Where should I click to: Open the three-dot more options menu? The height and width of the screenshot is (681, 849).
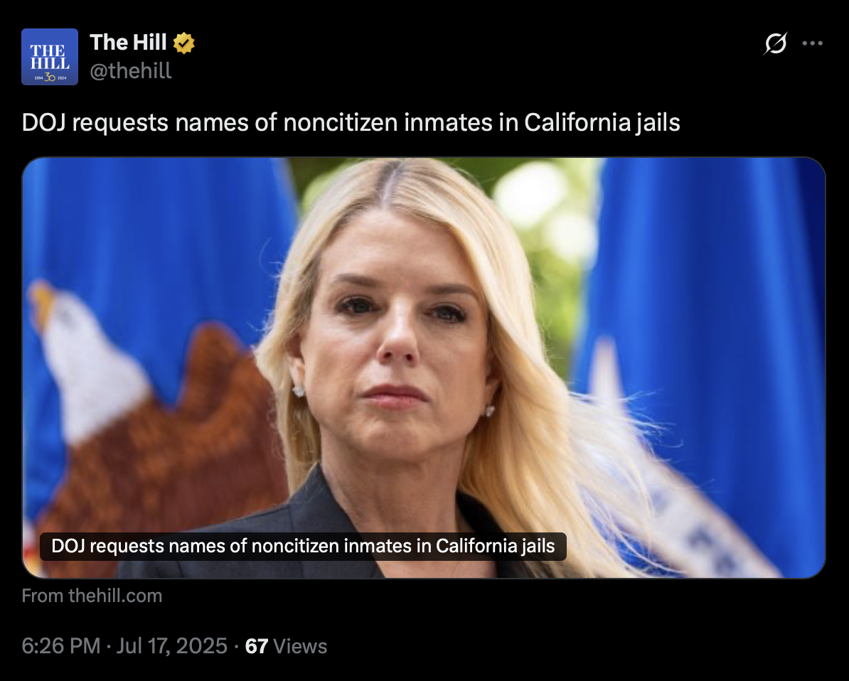click(x=812, y=43)
